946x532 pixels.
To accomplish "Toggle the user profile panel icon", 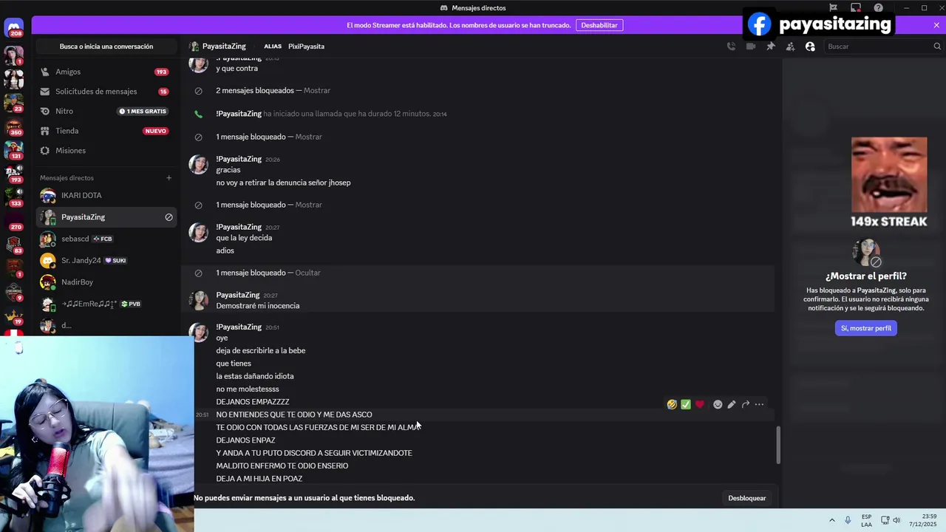I will tap(810, 47).
